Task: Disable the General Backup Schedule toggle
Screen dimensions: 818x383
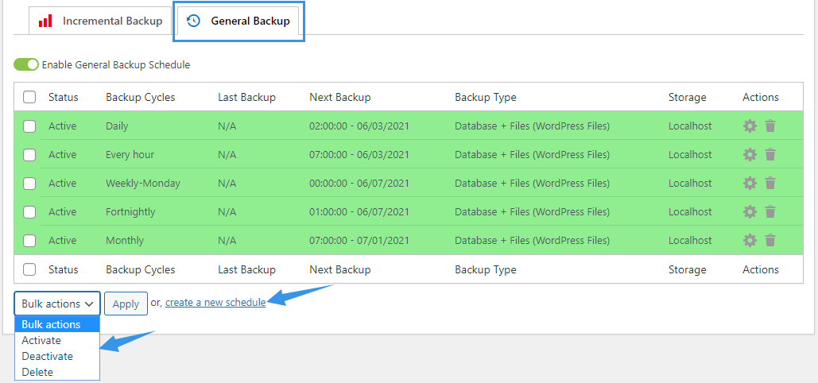Action: pyautogui.click(x=26, y=64)
